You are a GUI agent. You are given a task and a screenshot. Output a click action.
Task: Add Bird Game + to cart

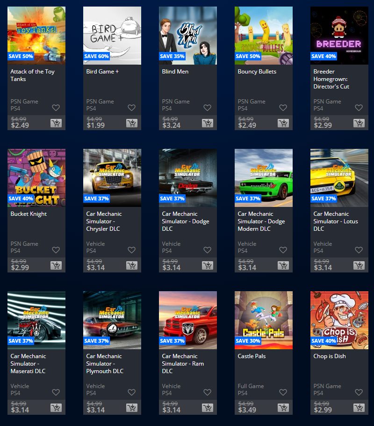132,123
